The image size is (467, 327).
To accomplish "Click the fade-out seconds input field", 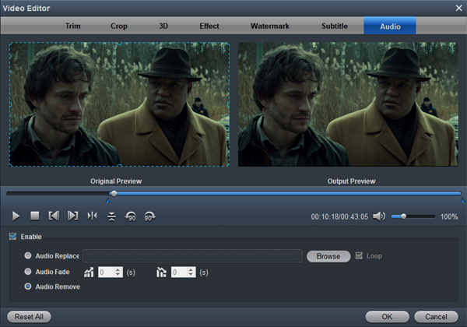I will (x=179, y=272).
